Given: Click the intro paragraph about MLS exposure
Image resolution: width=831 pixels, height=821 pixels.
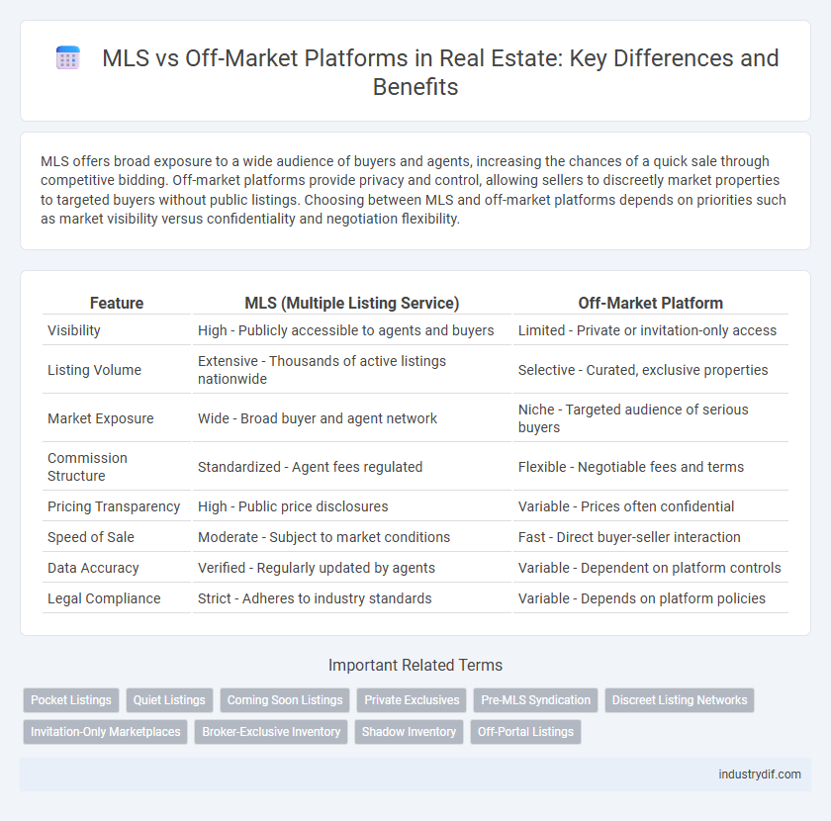Looking at the screenshot, I should pos(414,190).
